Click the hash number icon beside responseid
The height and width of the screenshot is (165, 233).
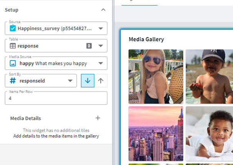pos(13,81)
